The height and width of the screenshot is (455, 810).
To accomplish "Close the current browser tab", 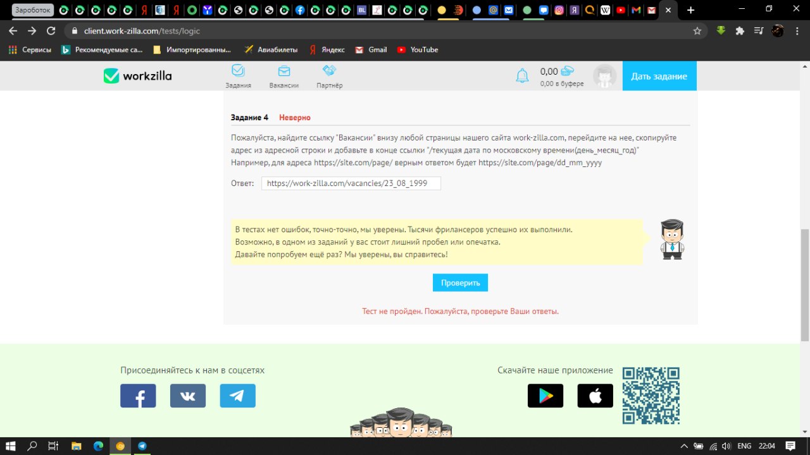I will (668, 10).
